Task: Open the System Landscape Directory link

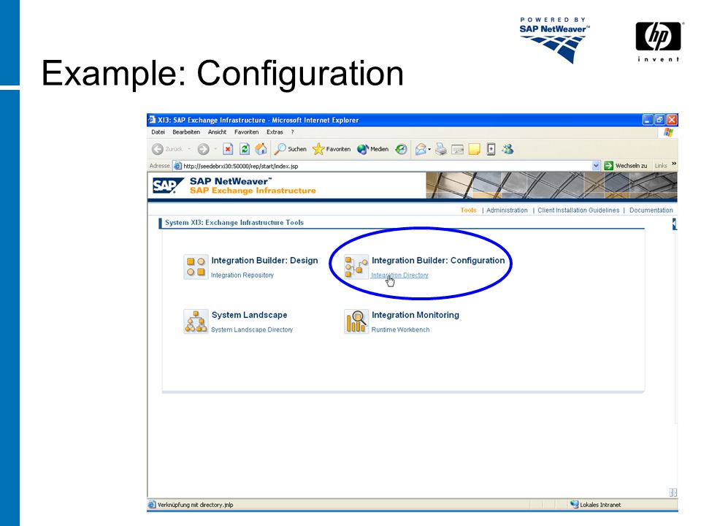Action: coord(252,329)
